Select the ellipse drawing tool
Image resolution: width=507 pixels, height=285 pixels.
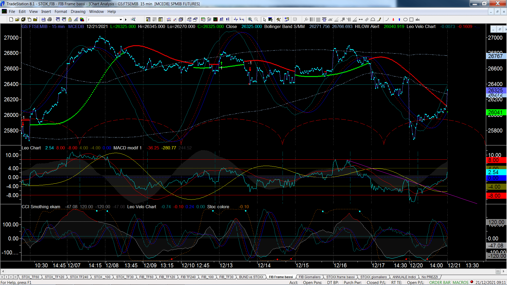coord(405,20)
